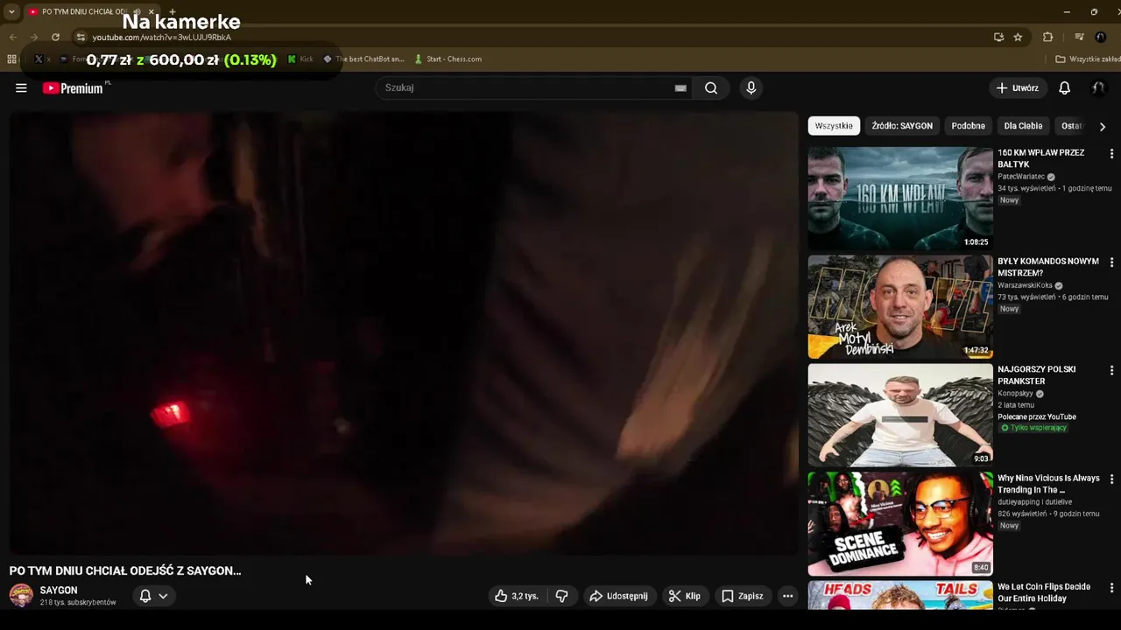Open title 'Why Nine Vicious Is Always Trending'
The image size is (1121, 630).
pos(1048,484)
